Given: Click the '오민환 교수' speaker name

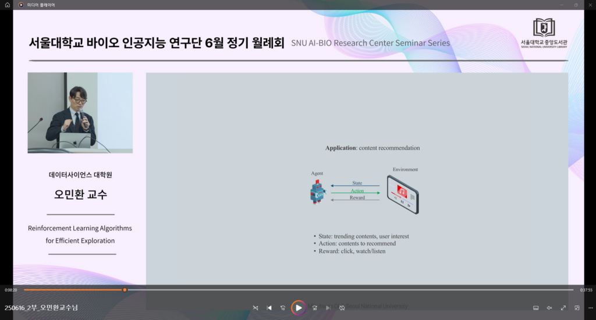Looking at the screenshot, I should (80, 194).
